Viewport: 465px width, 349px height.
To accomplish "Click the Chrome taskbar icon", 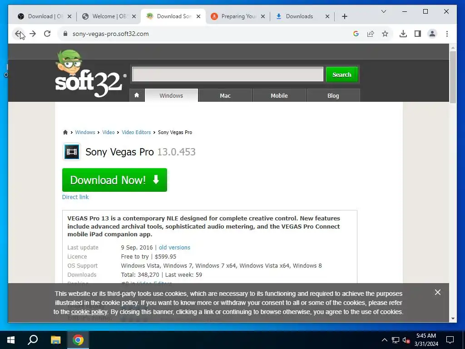I will pyautogui.click(x=78, y=340).
